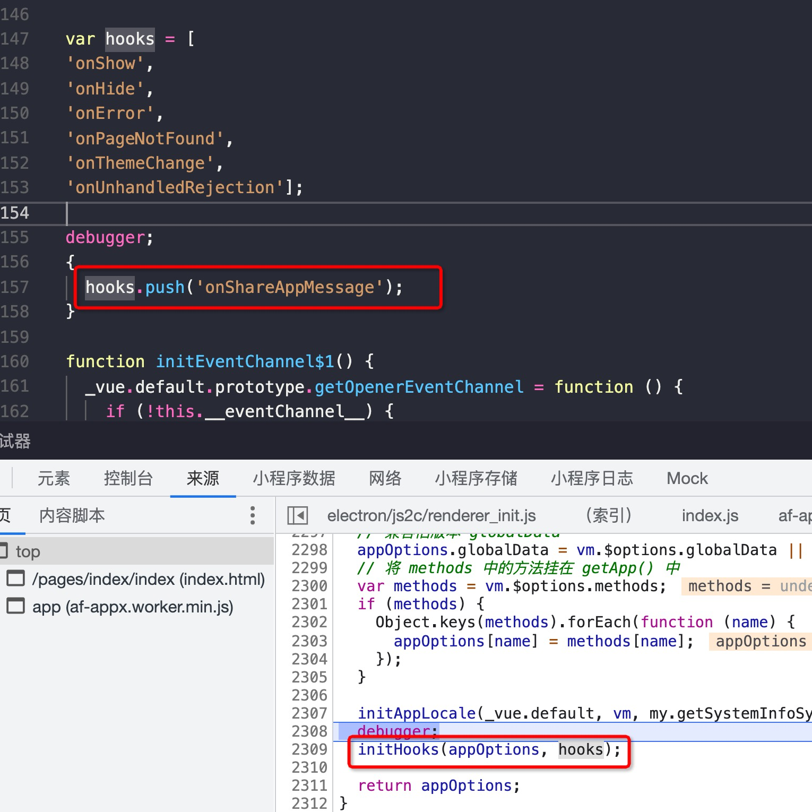Click the page icon next to /pages/index/index
Screen dimensions: 812x812
click(x=15, y=578)
